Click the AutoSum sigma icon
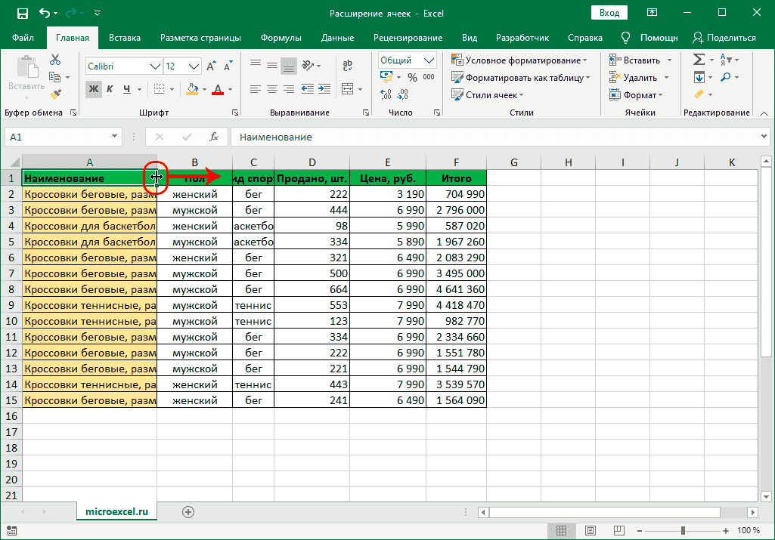This screenshot has height=540, width=775. 699,60
